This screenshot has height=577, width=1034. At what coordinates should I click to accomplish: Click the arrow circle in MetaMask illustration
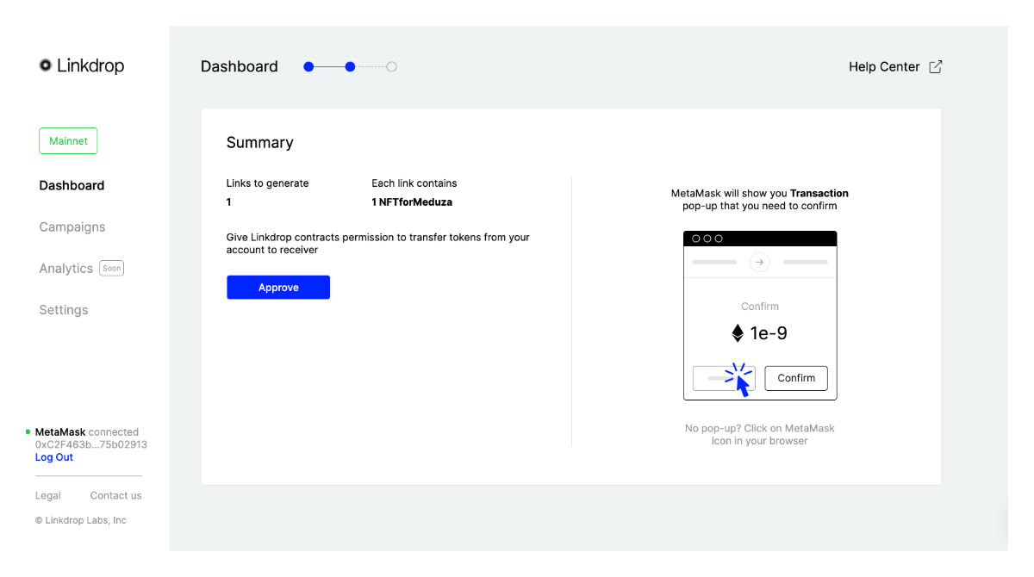pyautogui.click(x=759, y=262)
